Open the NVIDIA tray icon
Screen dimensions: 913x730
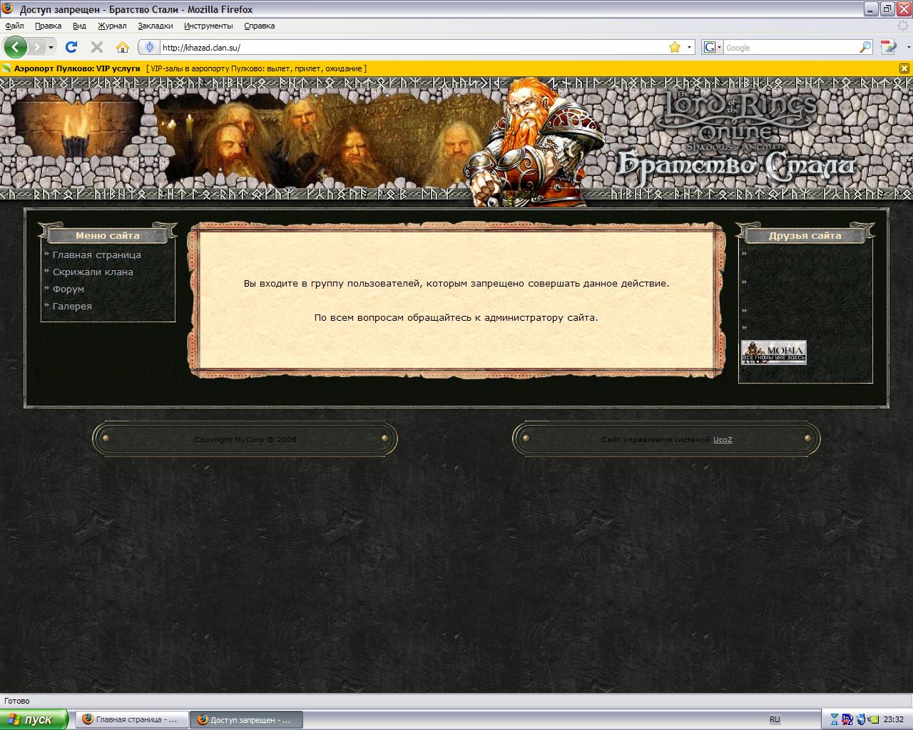pos(873,719)
